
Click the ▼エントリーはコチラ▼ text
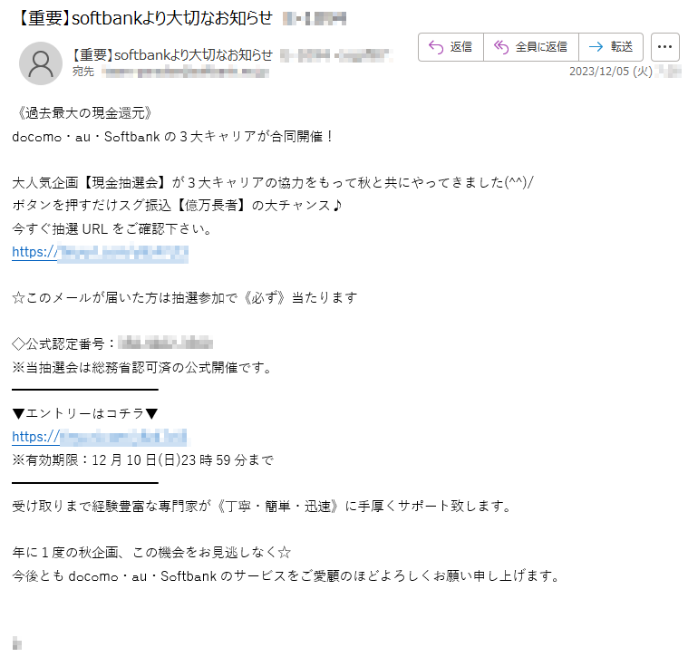[x=85, y=413]
